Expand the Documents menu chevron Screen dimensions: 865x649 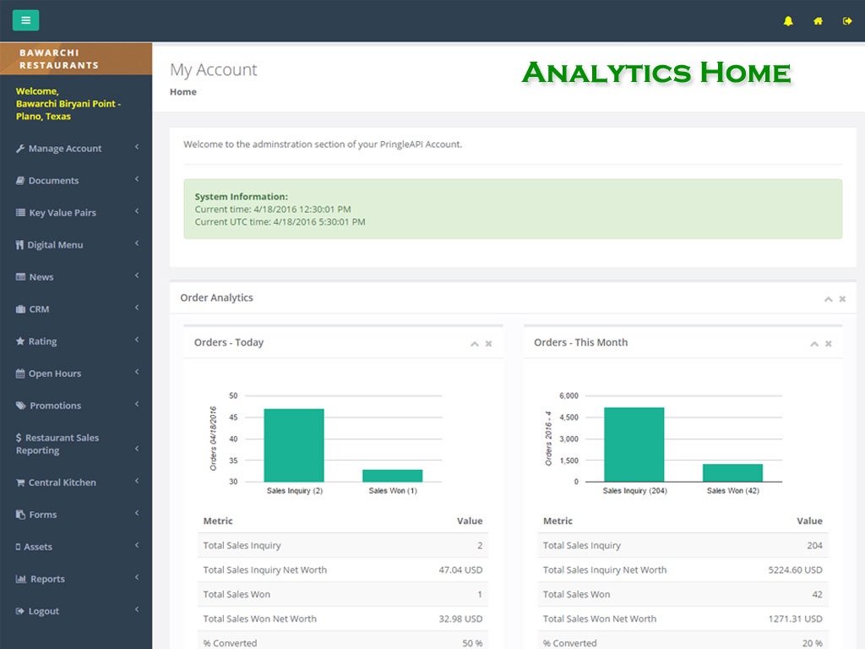pos(137,179)
